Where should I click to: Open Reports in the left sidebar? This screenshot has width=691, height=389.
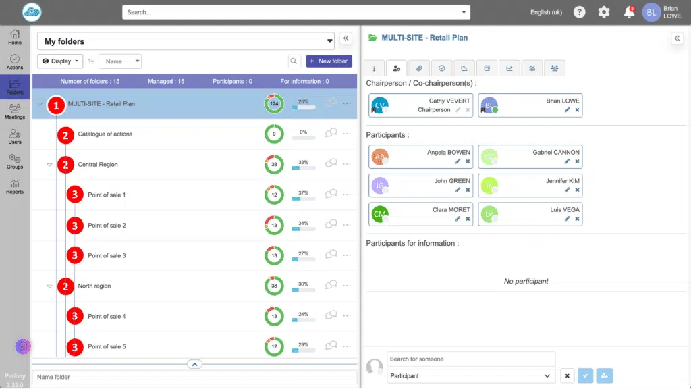point(15,186)
